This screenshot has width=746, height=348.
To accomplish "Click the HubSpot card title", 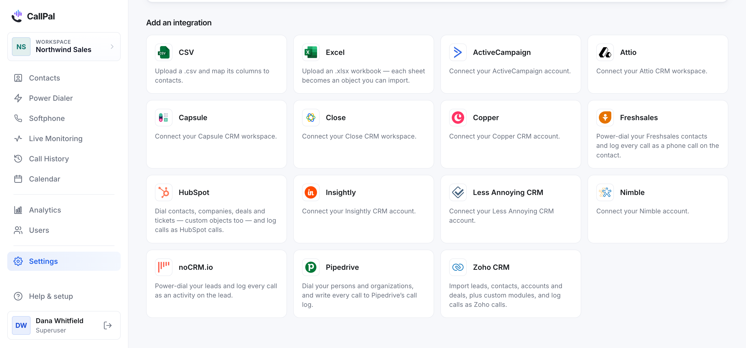I will coord(194,192).
